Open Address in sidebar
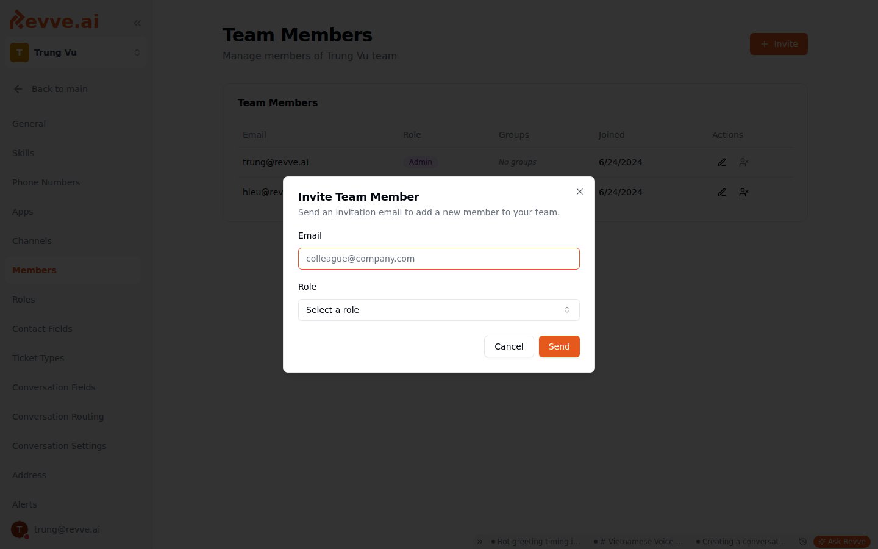The height and width of the screenshot is (549, 878). click(73, 475)
